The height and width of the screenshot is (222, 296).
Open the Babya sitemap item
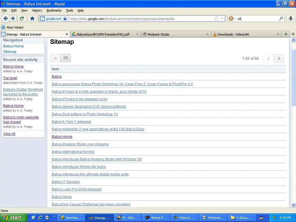click(x=57, y=76)
